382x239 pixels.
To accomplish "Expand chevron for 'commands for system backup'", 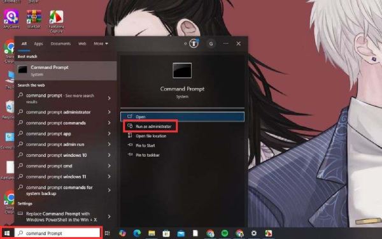I will point(109,190).
